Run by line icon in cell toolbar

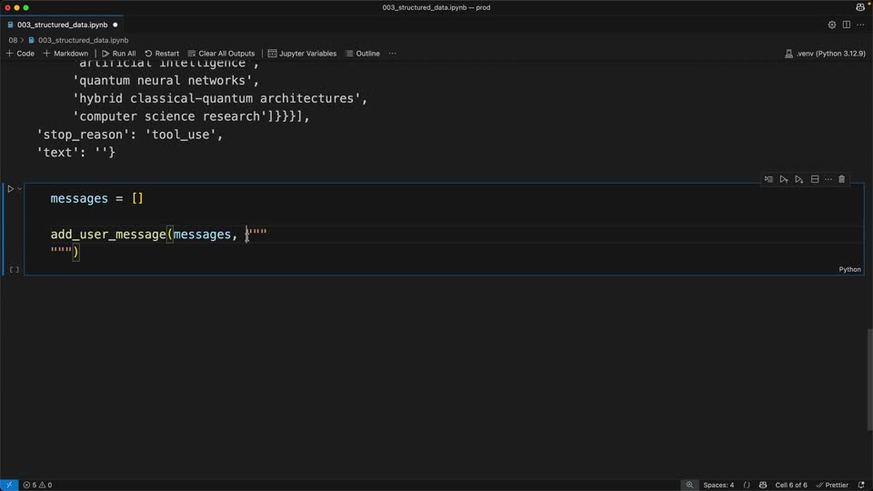[x=768, y=179]
